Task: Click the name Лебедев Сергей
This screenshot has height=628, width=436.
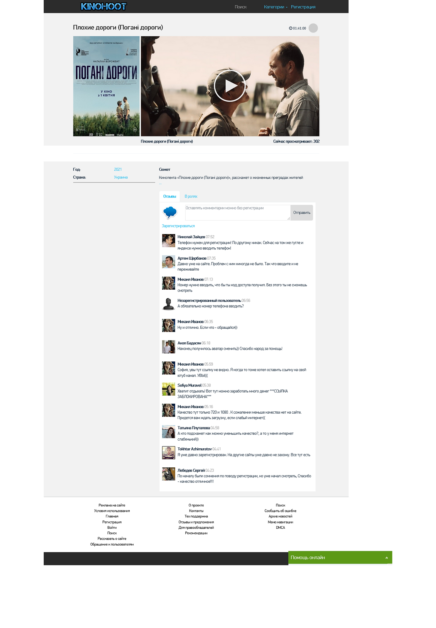Action: [191, 470]
